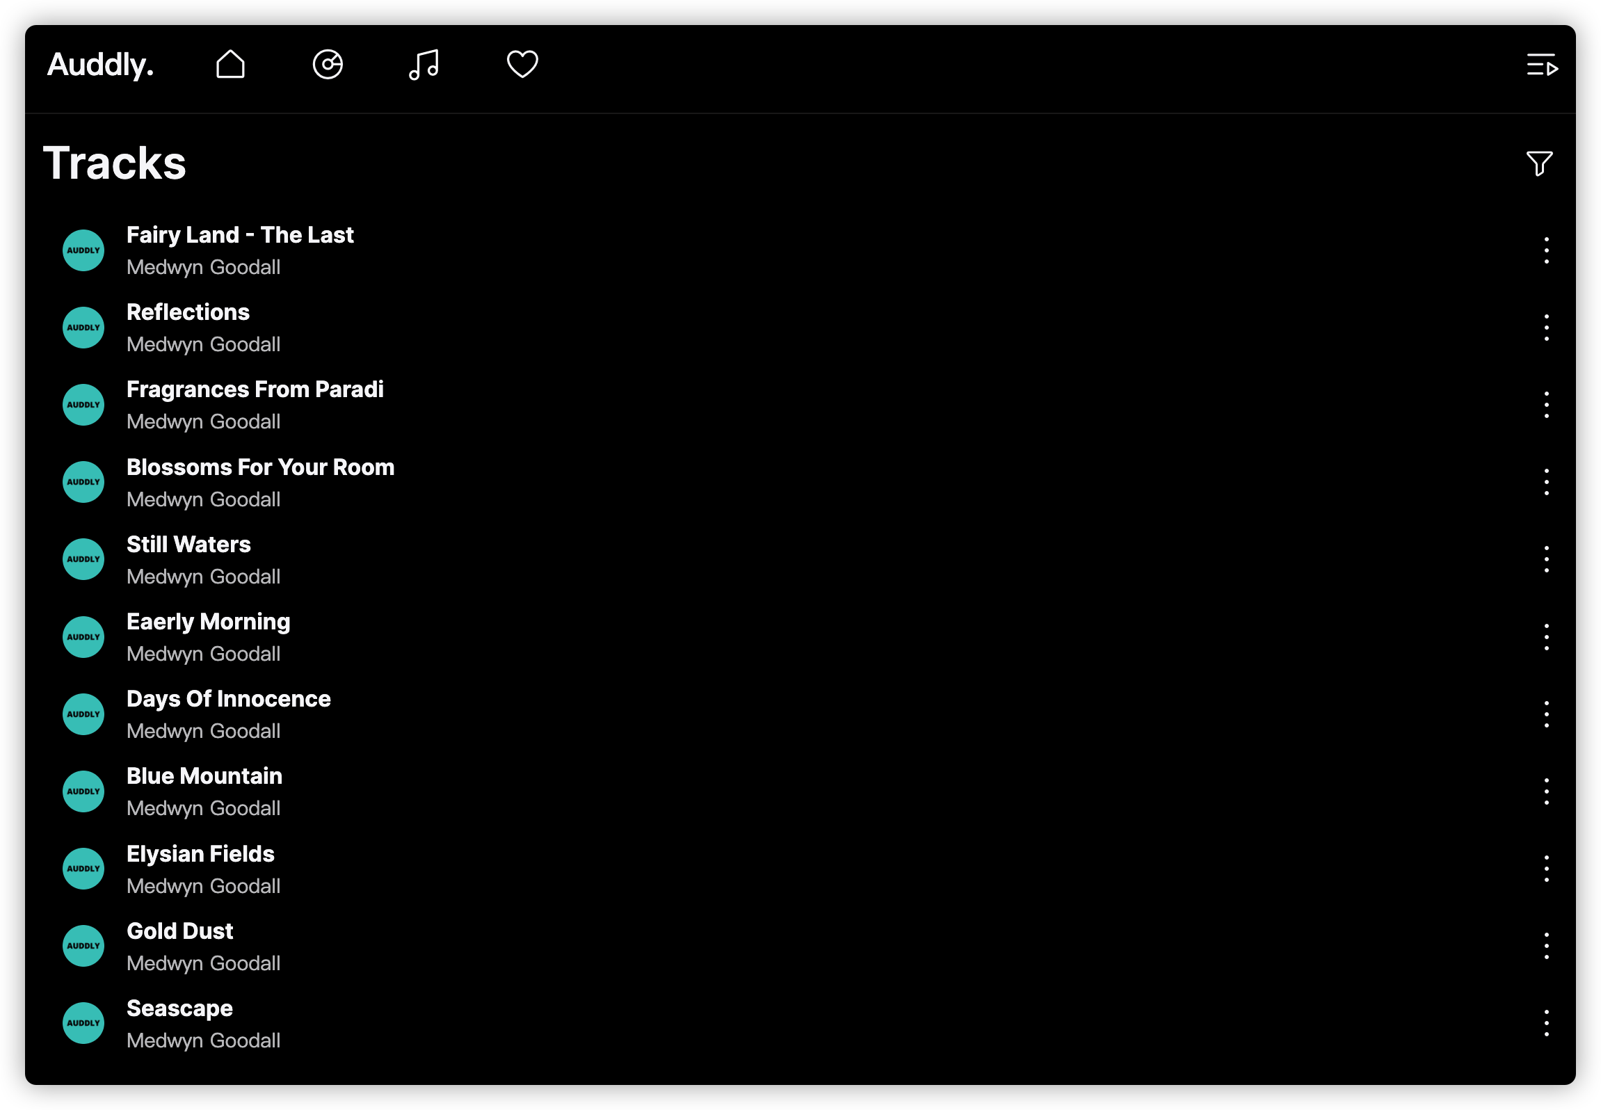Click the Still Waters cover thumbnail
The image size is (1601, 1110).
tap(83, 559)
